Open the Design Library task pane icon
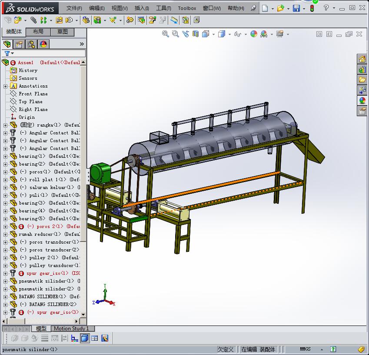The height and width of the screenshot is (355, 369). click(362, 69)
